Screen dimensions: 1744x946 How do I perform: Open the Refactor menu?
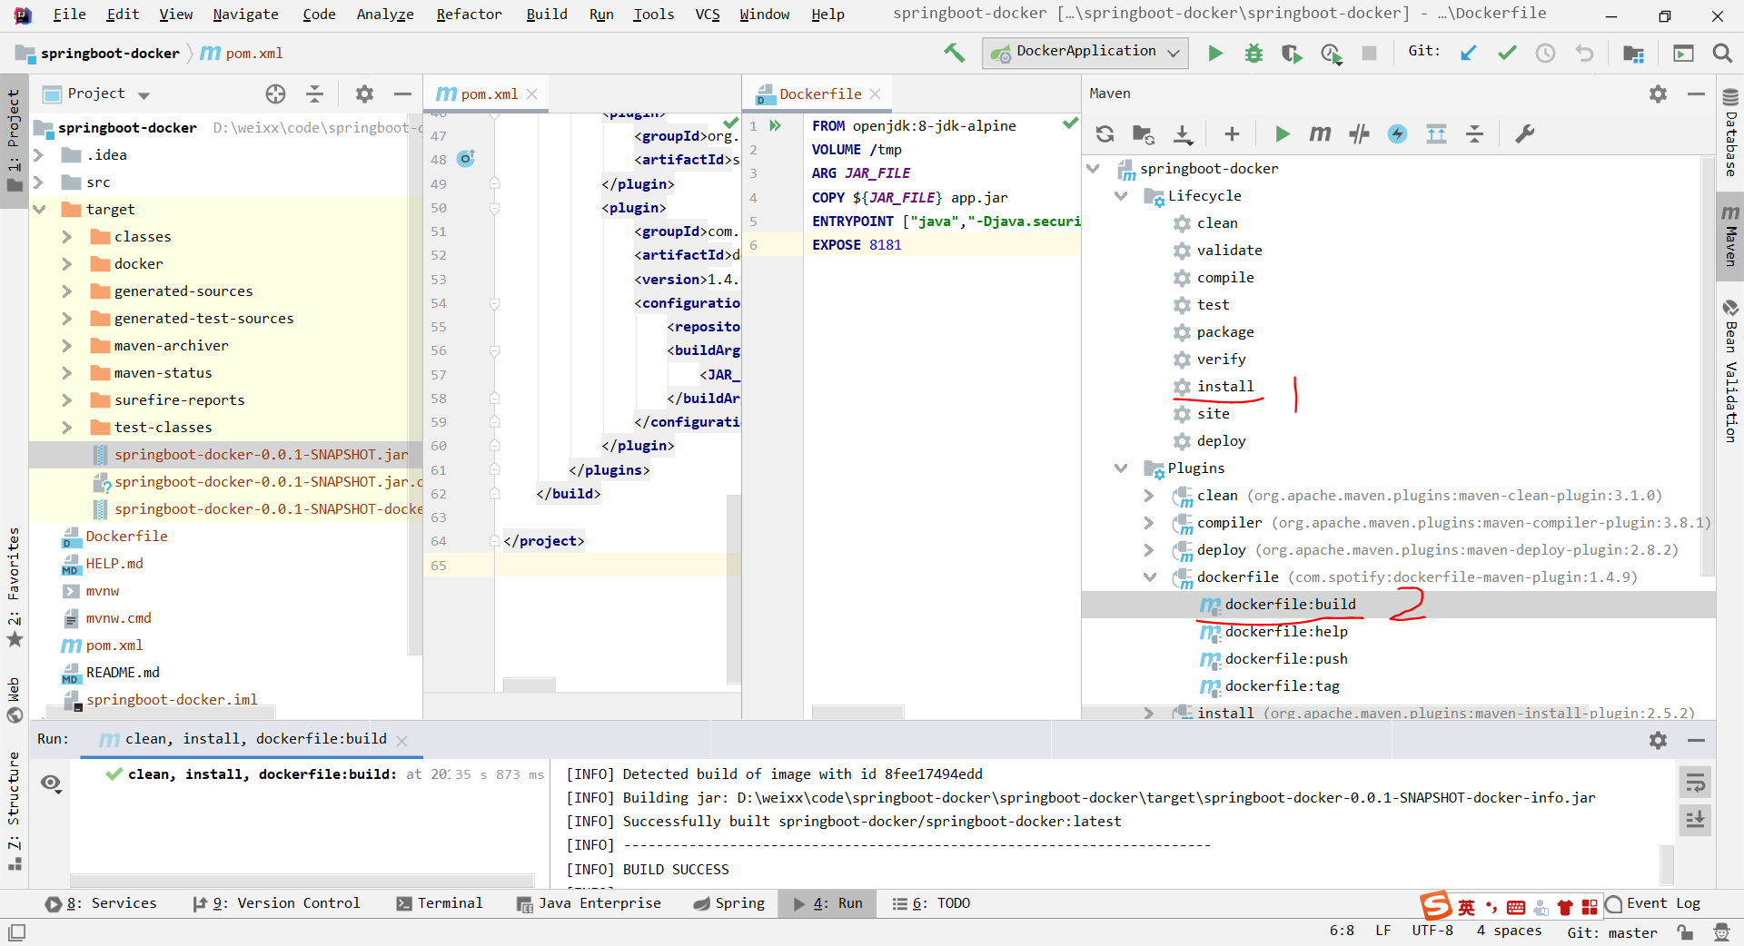click(x=469, y=14)
